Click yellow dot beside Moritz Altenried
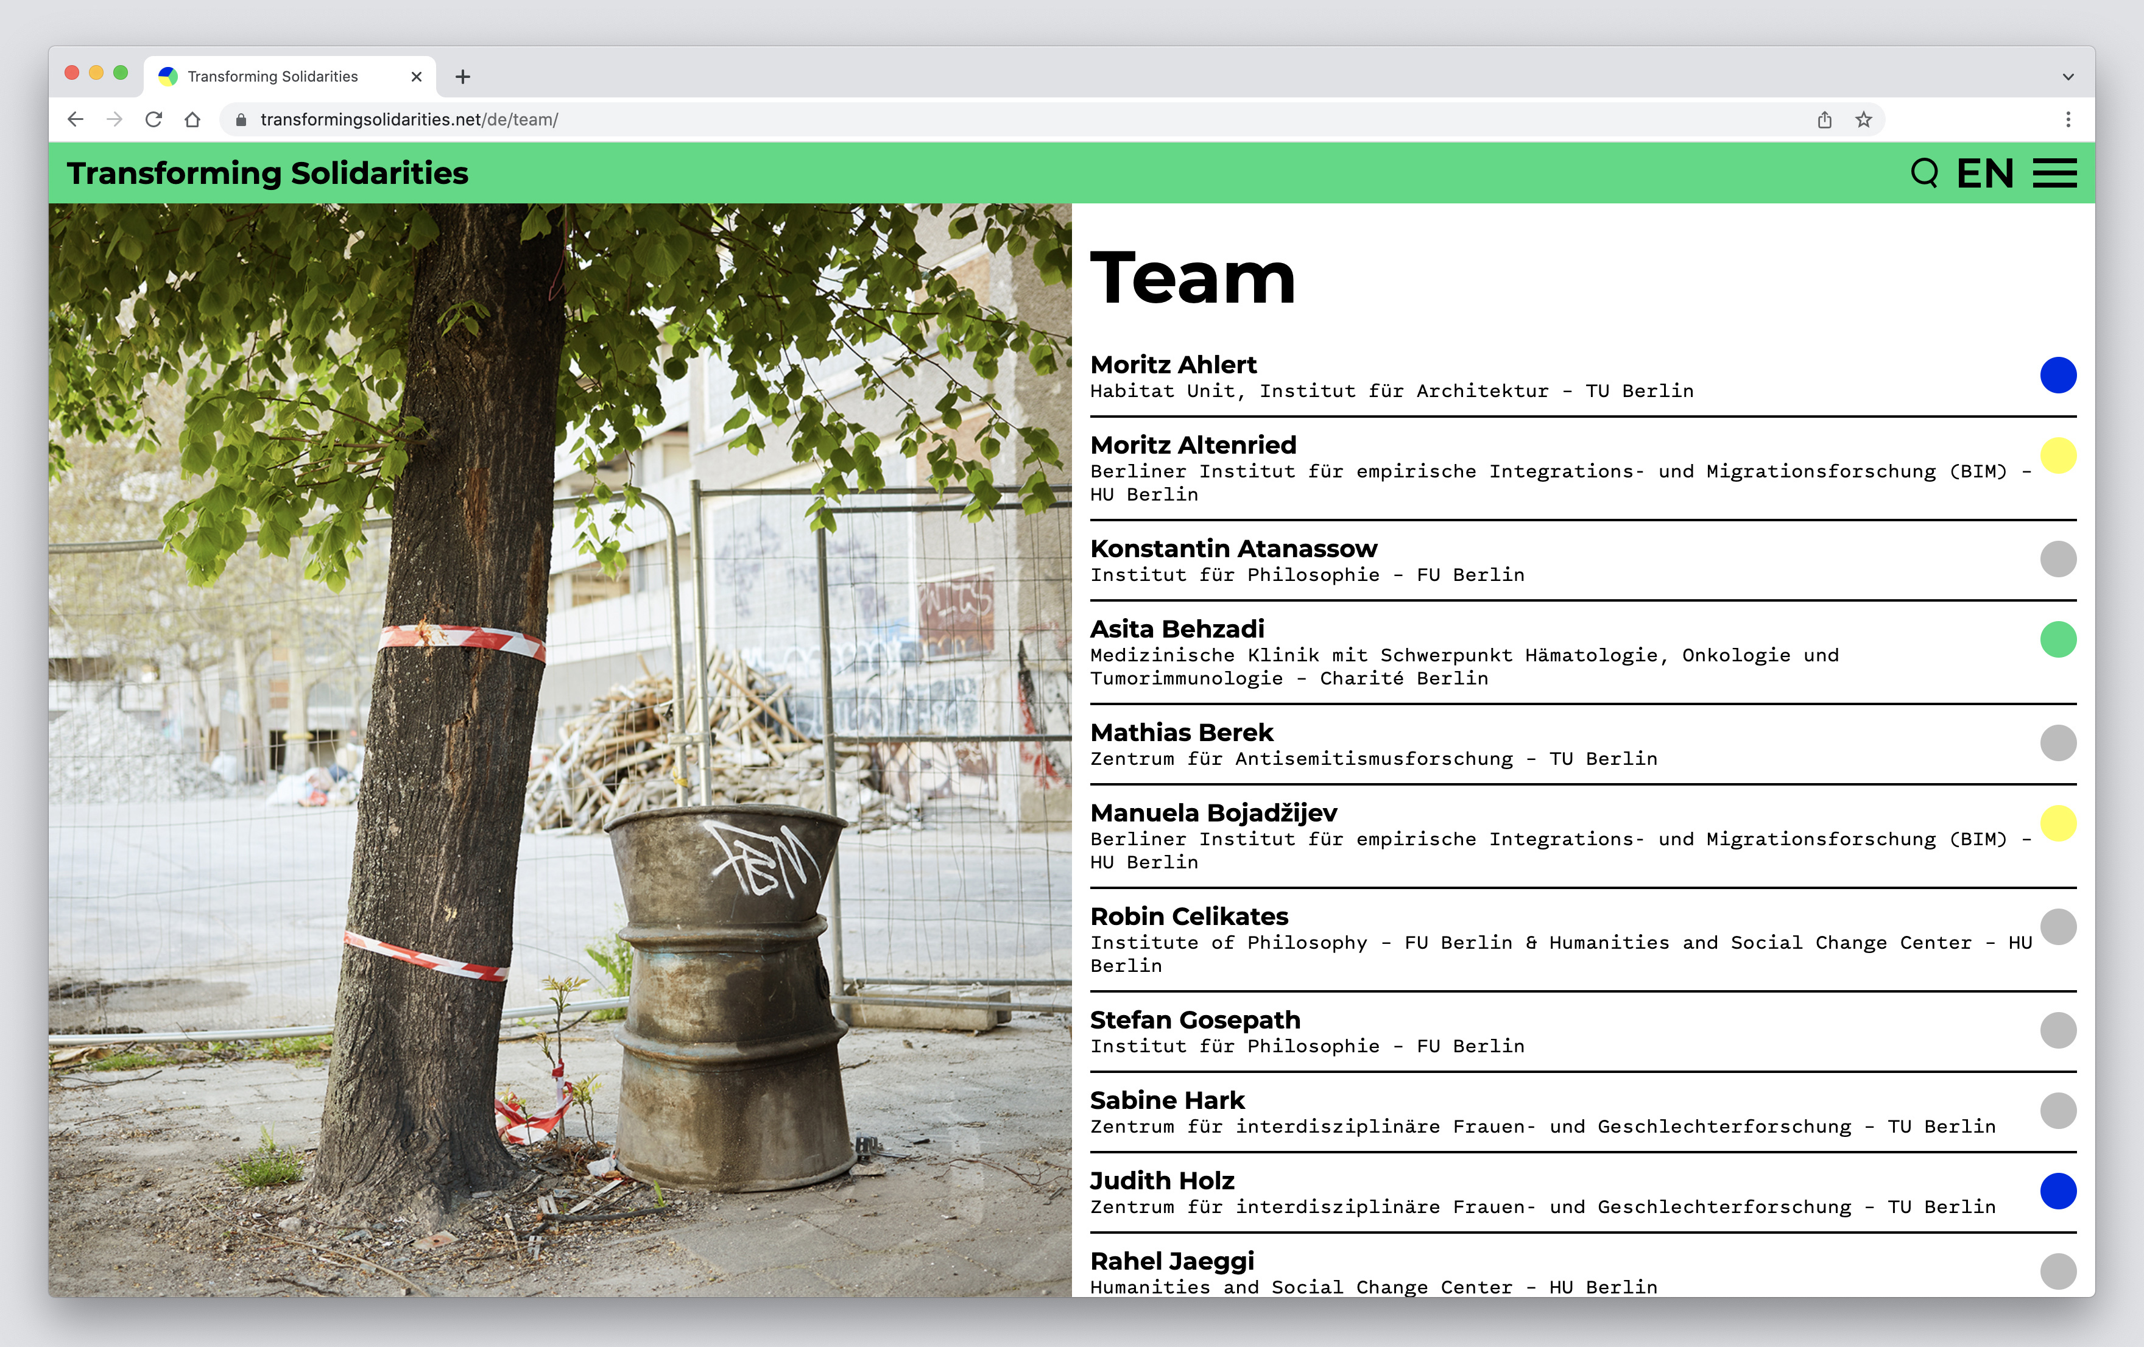The height and width of the screenshot is (1347, 2144). pos(2058,456)
